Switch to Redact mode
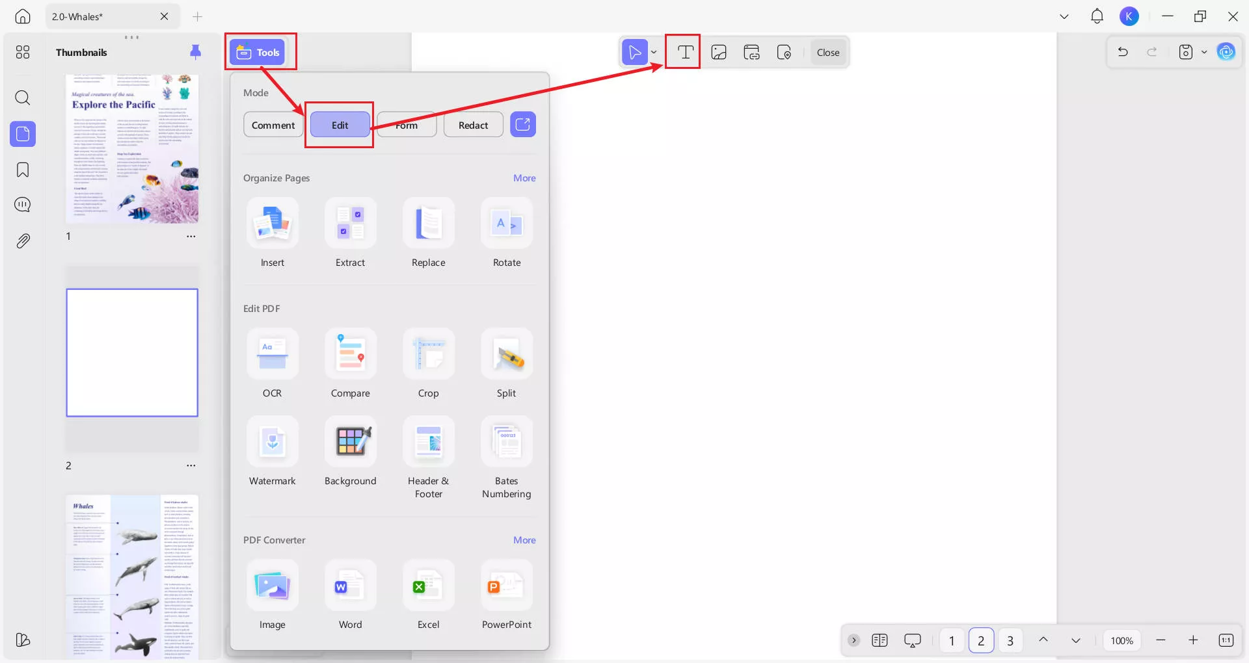 pyautogui.click(x=473, y=125)
